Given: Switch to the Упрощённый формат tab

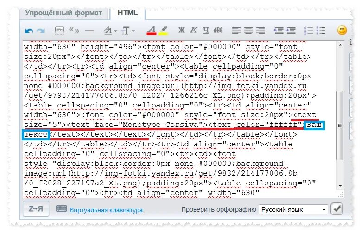Looking at the screenshot, I should (63, 13).
